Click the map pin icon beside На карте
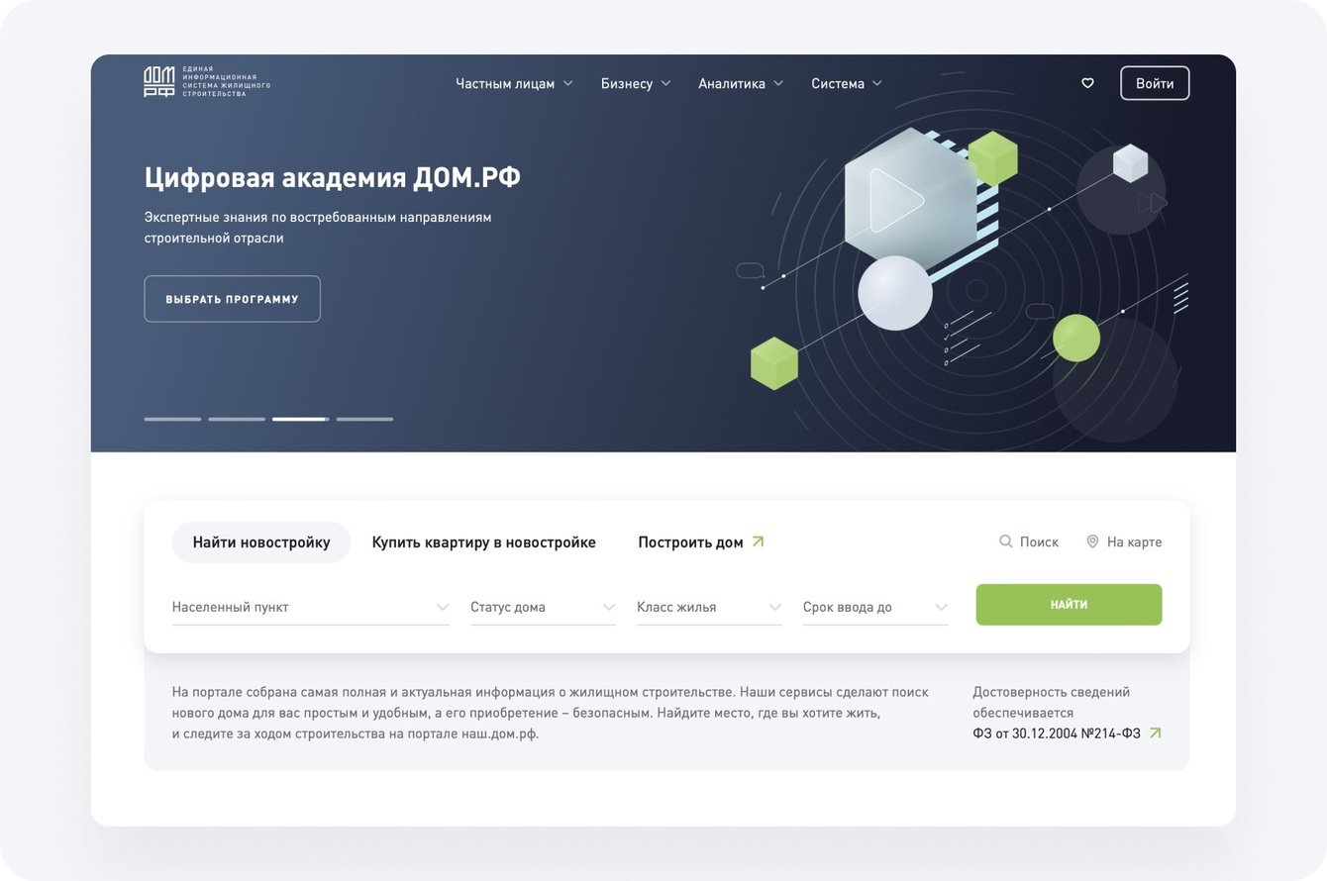Image resolution: width=1327 pixels, height=881 pixels. click(x=1092, y=541)
